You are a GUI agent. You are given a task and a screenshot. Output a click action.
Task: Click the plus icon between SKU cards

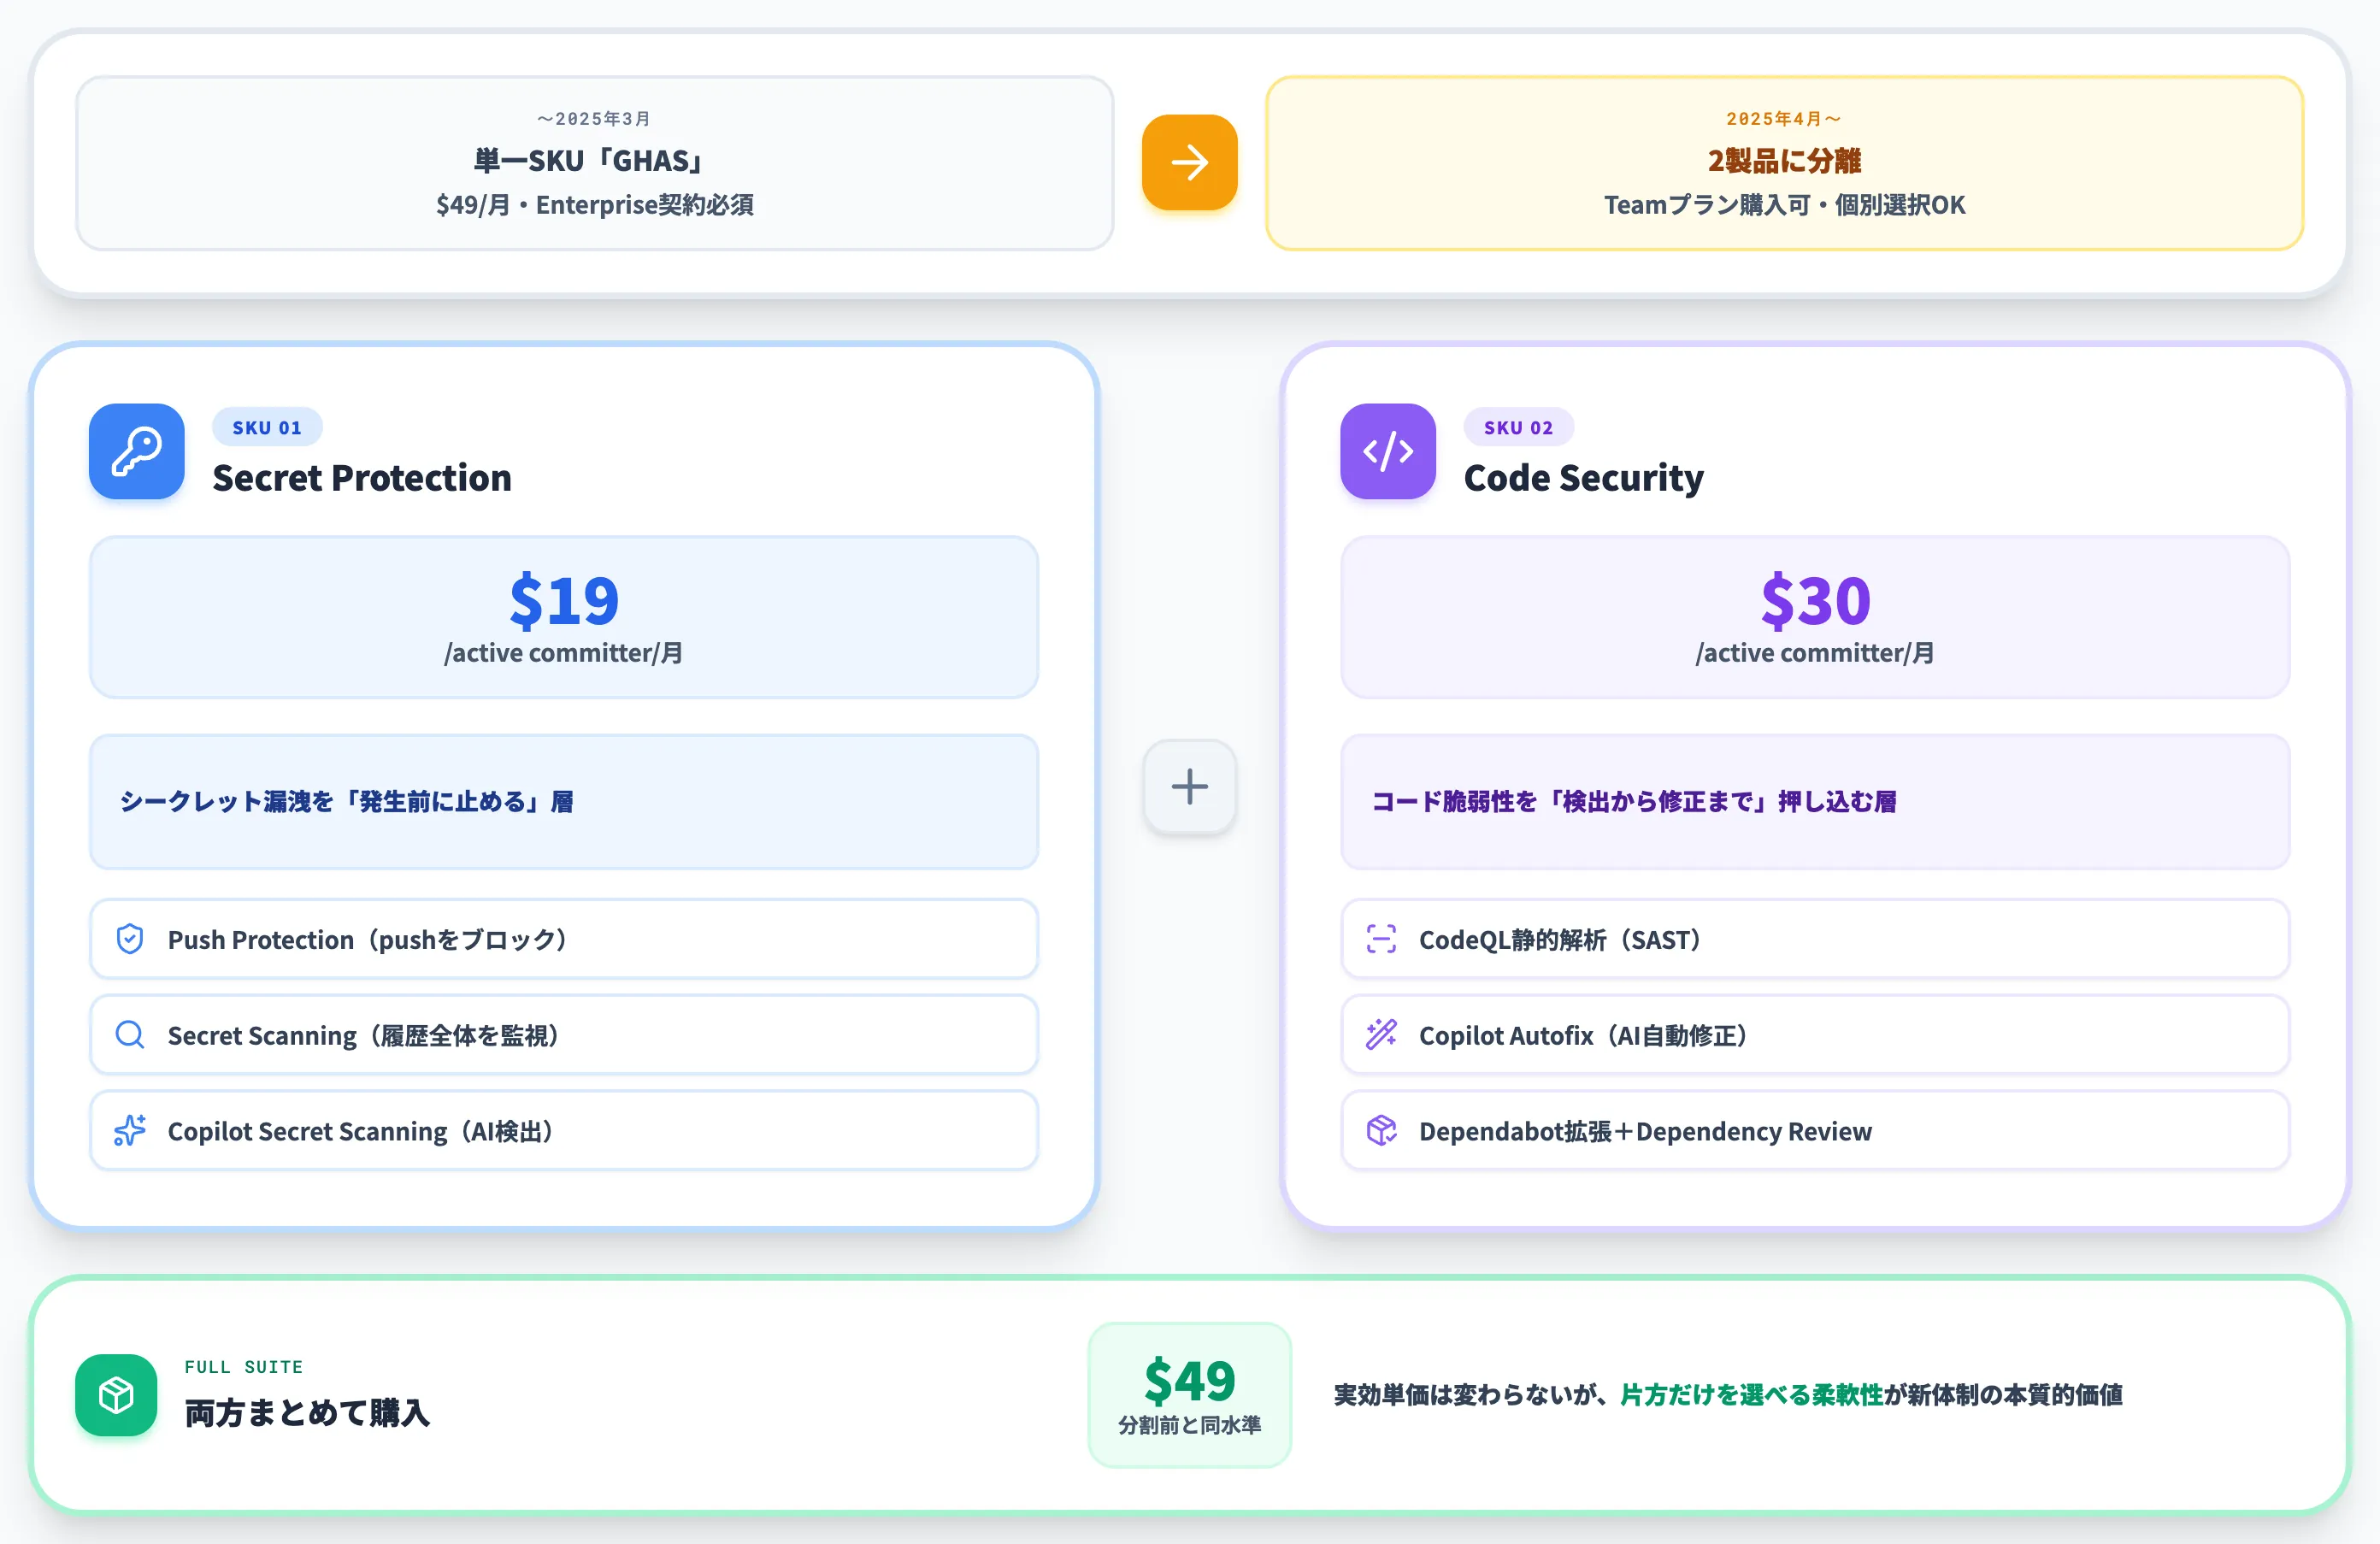[1189, 786]
